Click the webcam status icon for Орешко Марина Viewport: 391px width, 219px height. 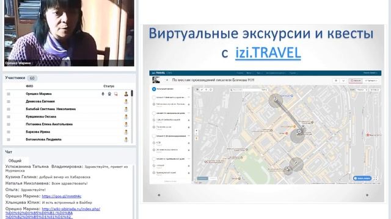coord(109,94)
